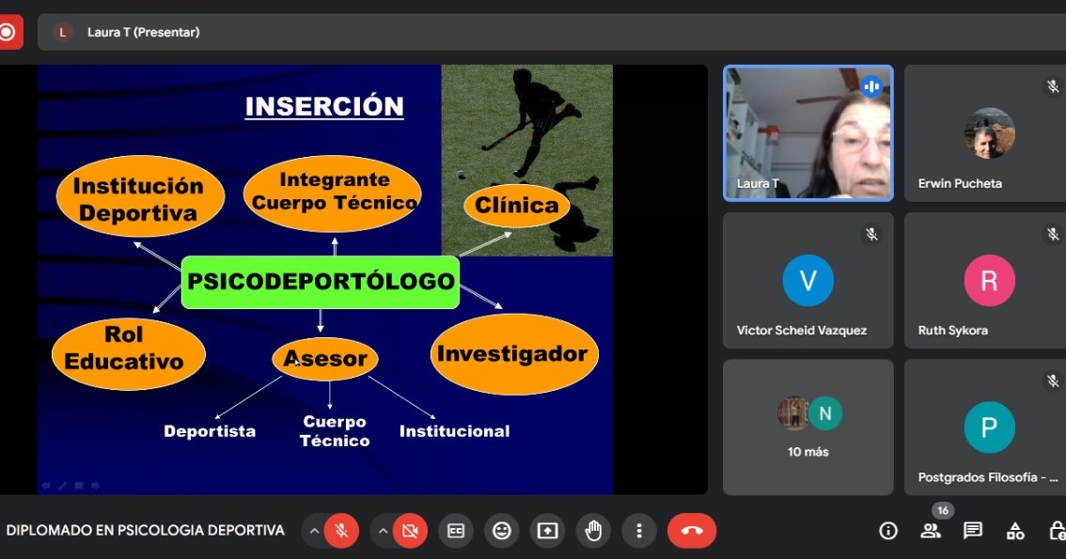
Task: Click the Present now screen share icon
Action: [x=547, y=531]
